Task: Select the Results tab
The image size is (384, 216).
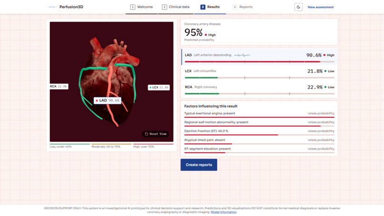Action: coord(210,7)
